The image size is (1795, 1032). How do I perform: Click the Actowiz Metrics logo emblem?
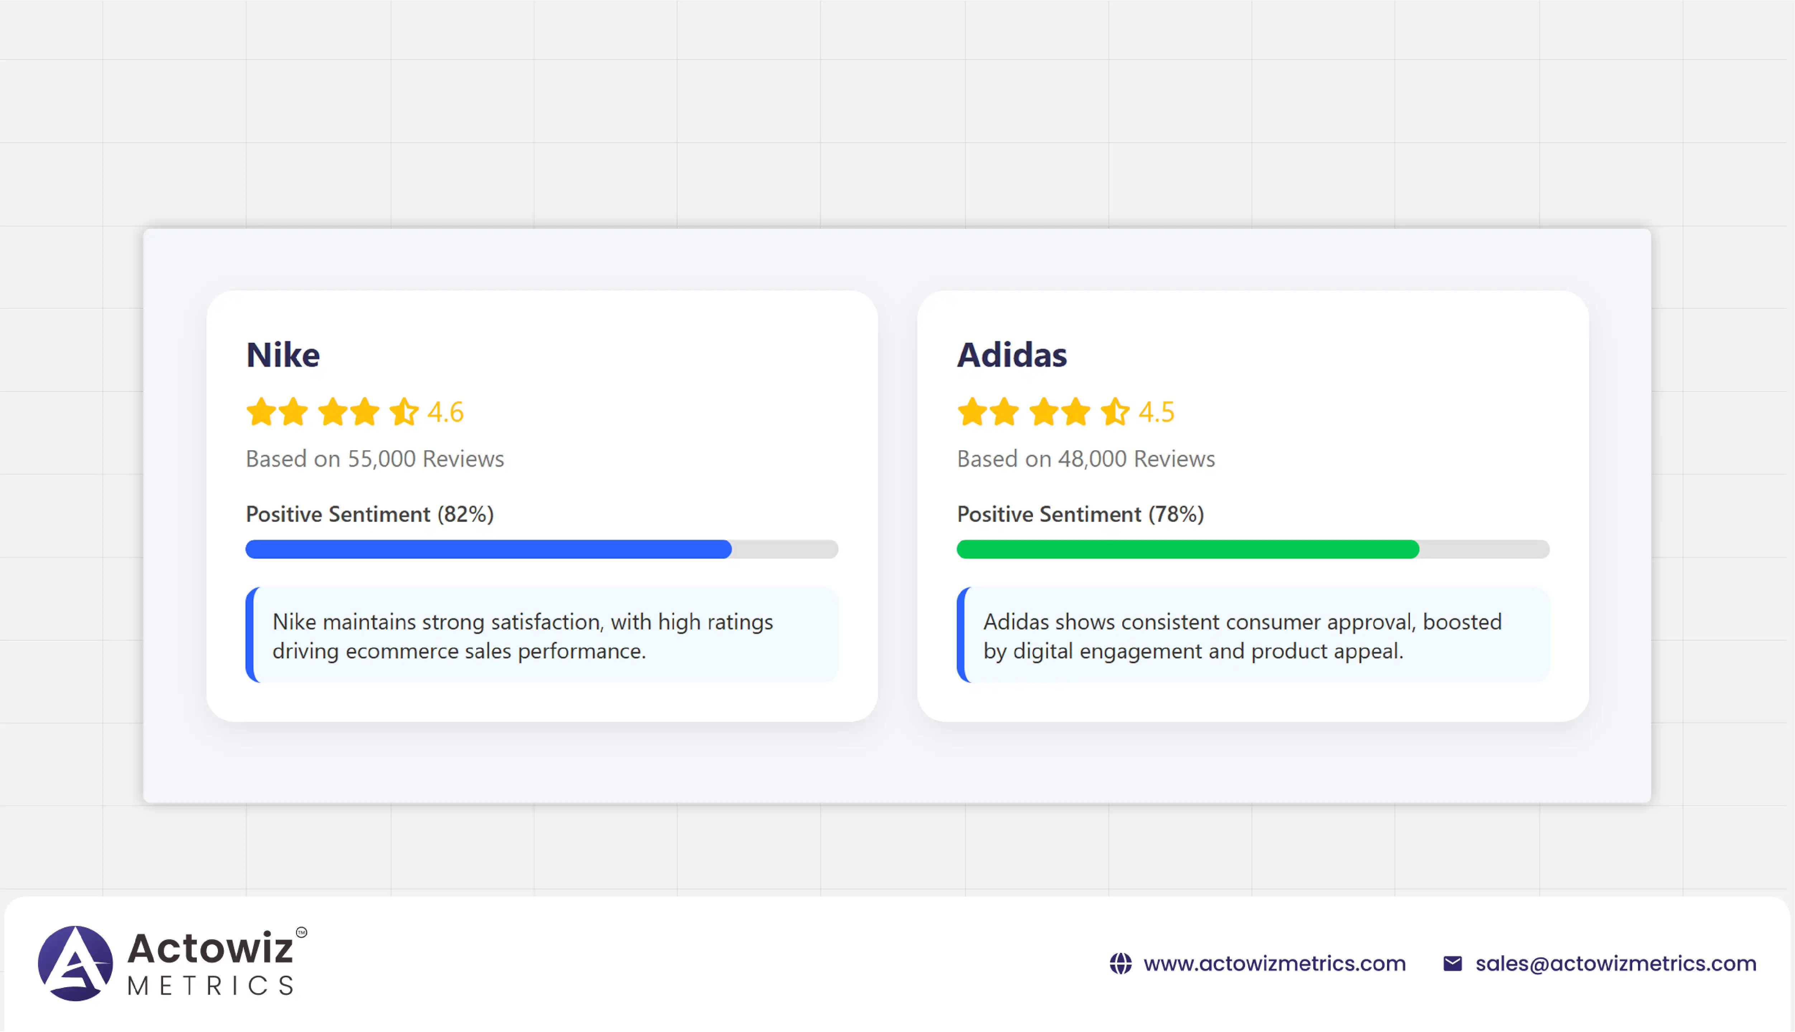75,962
